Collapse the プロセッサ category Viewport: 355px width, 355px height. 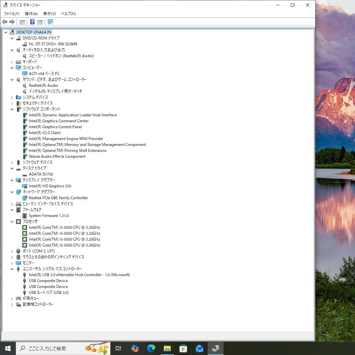12,221
